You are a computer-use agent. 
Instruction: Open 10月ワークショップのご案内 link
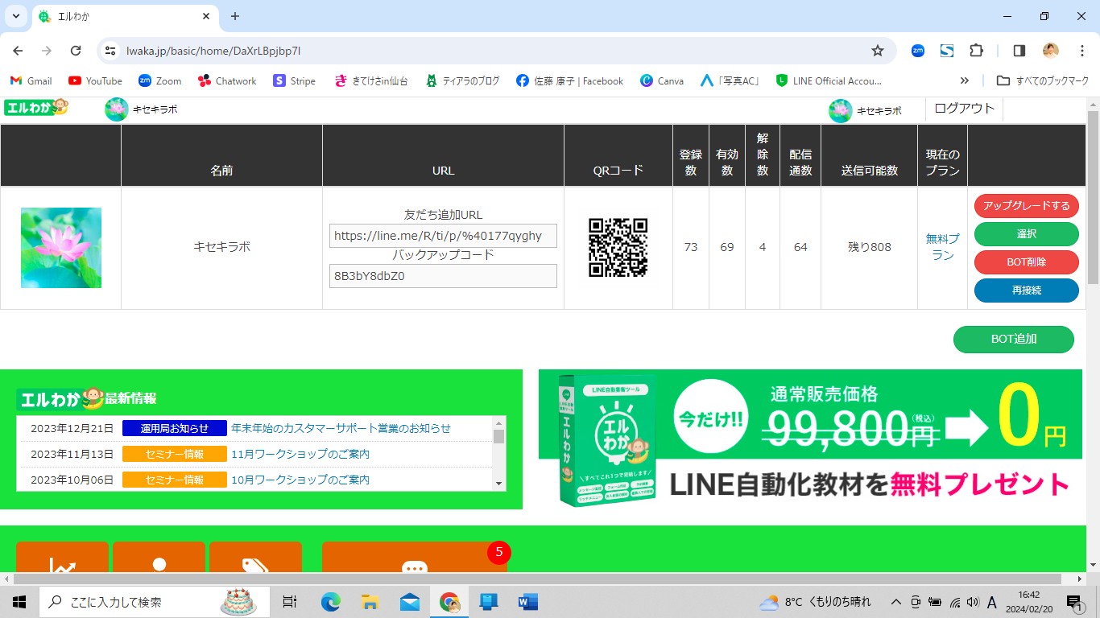pos(300,480)
